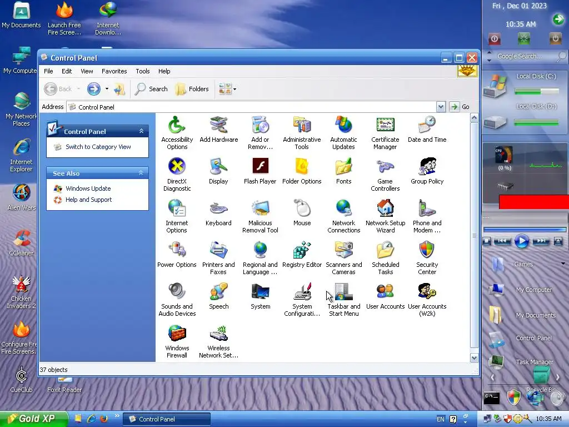Open the Address bar dropdown arrow
This screenshot has height=427, width=569.
tap(441, 107)
